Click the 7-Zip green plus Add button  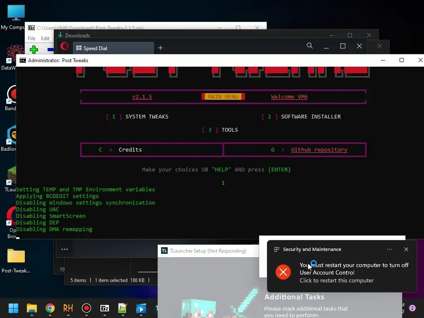[34, 50]
